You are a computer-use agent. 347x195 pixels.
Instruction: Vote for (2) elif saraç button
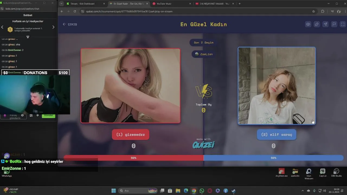(277, 135)
